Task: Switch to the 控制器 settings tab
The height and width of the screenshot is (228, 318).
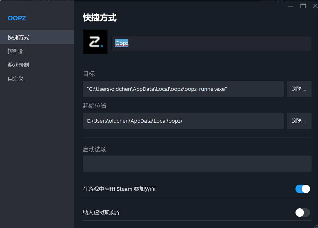Action: (37, 51)
